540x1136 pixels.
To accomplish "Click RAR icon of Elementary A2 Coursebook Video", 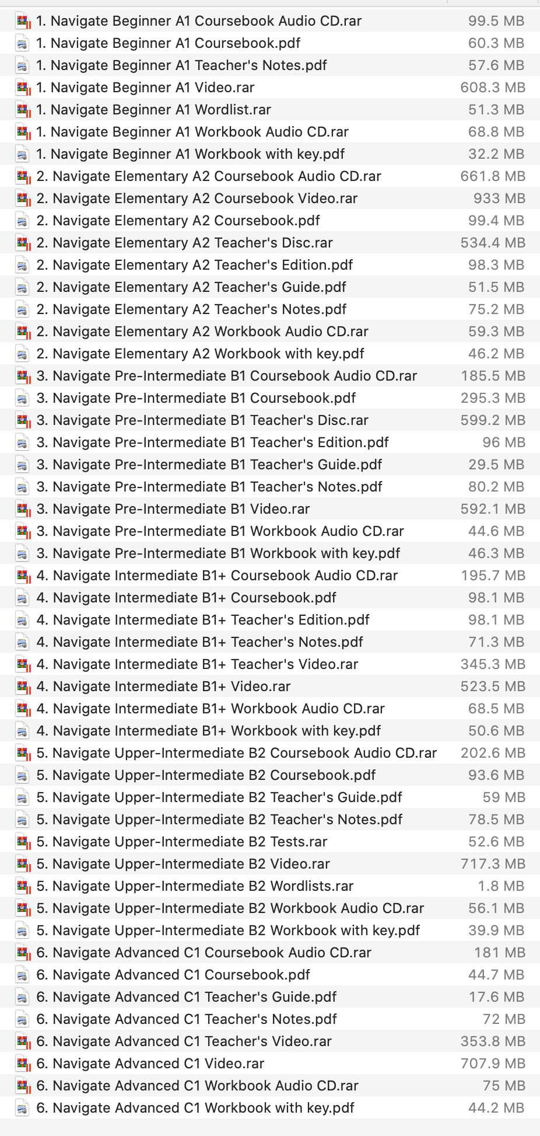I will [x=23, y=199].
